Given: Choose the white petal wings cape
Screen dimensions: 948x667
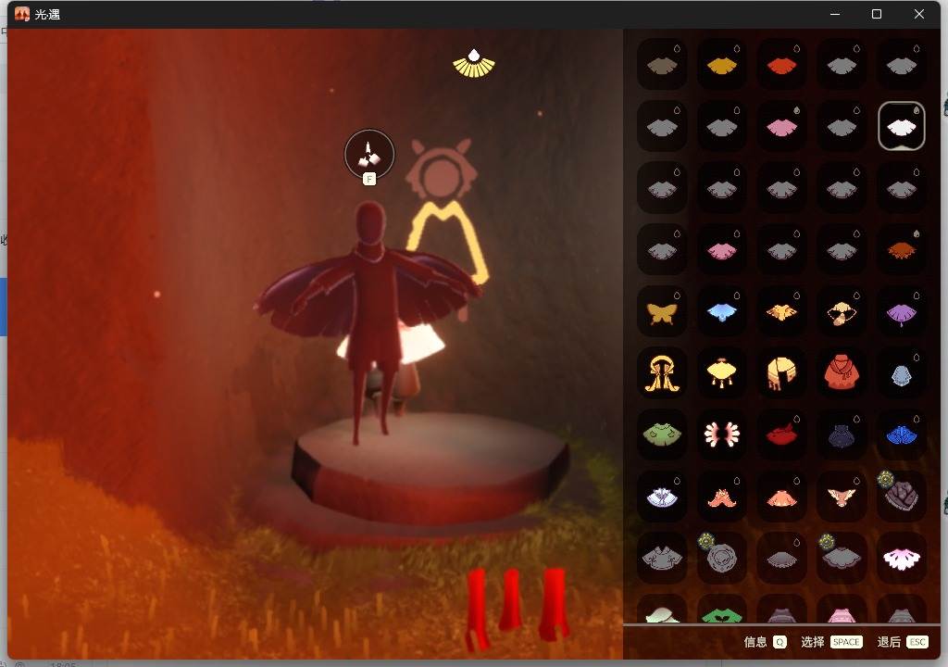Looking at the screenshot, I should (722, 434).
